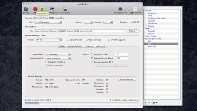Viewport: 197px width, 111px height.
Task: Open the Source clapperboard icon
Action: pyautogui.click(x=26, y=9)
